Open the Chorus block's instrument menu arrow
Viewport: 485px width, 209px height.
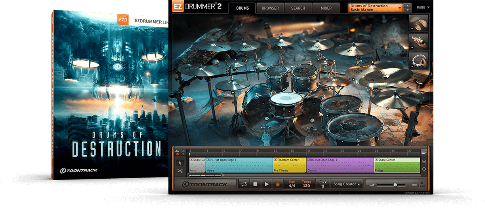click(x=309, y=160)
